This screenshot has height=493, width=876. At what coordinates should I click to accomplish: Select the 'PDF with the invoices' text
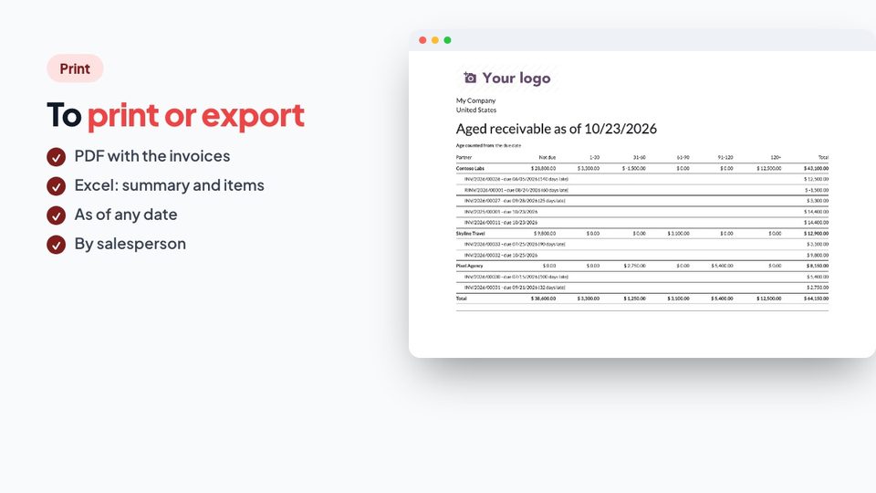pos(152,156)
